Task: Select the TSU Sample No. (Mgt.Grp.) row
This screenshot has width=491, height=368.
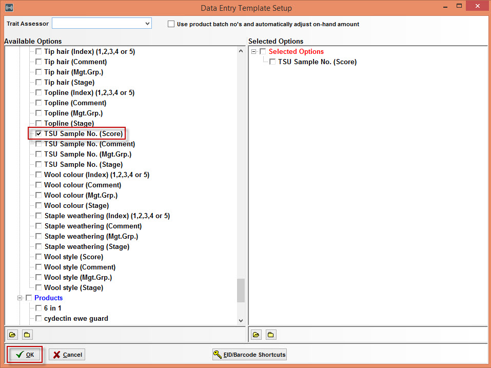Action: point(88,154)
